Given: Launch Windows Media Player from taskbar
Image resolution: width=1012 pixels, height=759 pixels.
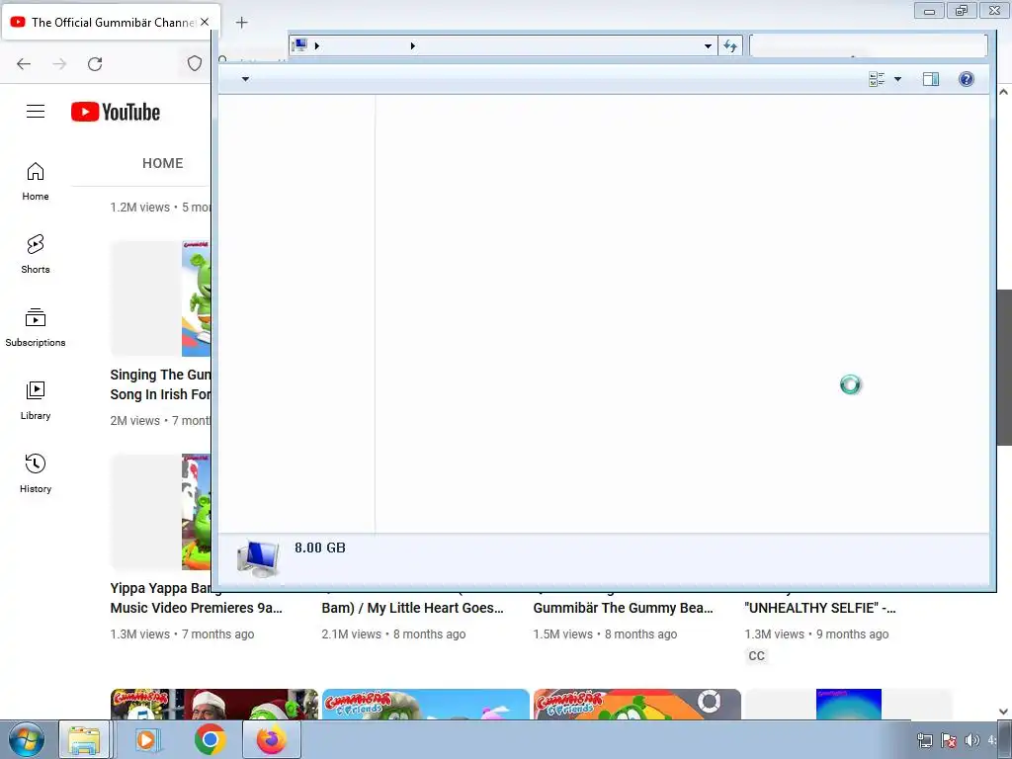Looking at the screenshot, I should click(147, 739).
